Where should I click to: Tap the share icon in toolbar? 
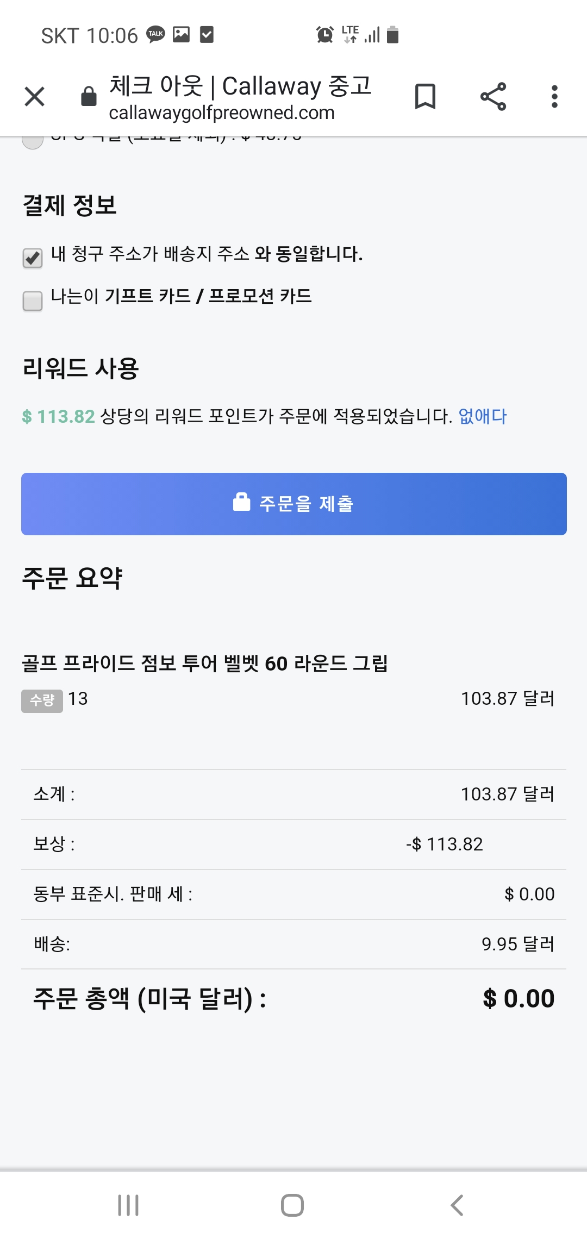pos(493,97)
